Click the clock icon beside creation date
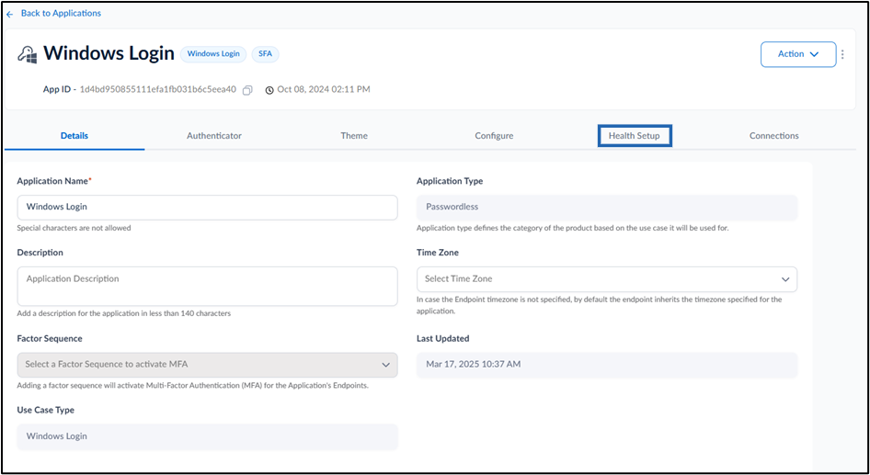870x475 pixels. (x=269, y=90)
